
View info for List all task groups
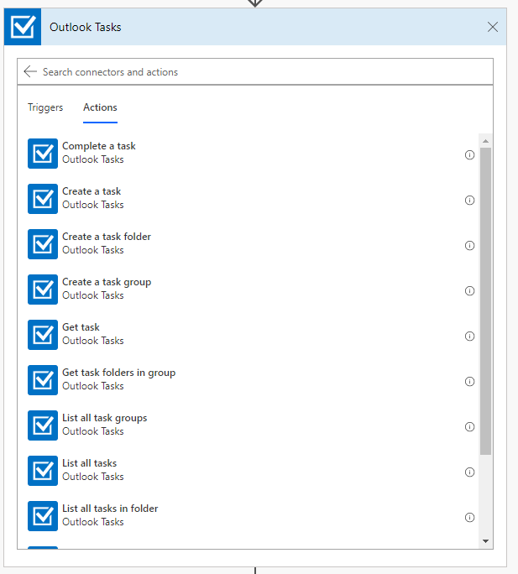coord(469,427)
